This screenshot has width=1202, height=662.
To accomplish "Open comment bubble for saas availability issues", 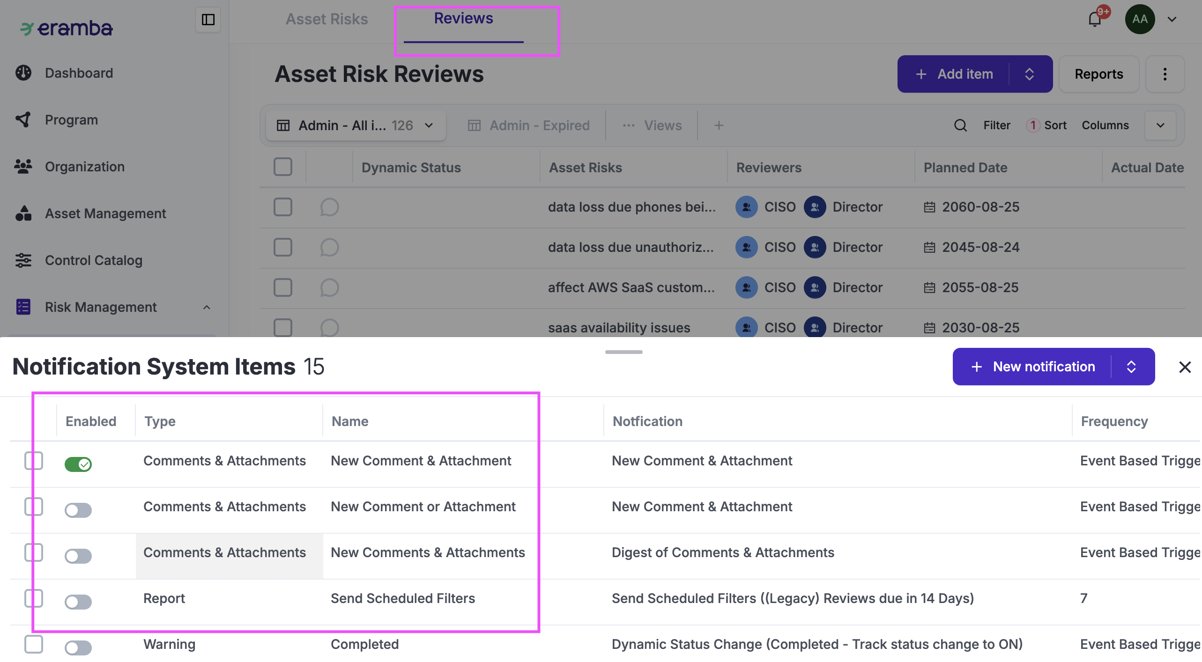I will pos(329,327).
